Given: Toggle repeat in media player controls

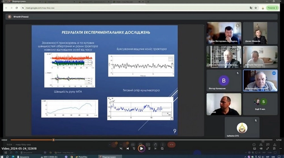Looking at the screenshot, I should [x=162, y=148].
